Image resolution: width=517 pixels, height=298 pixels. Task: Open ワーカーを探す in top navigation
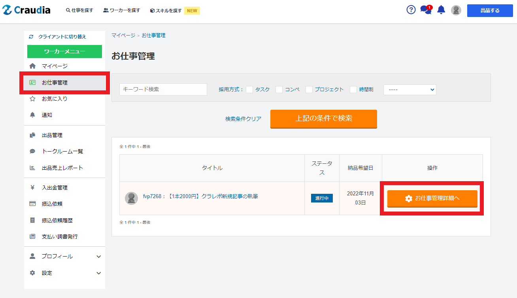122,10
